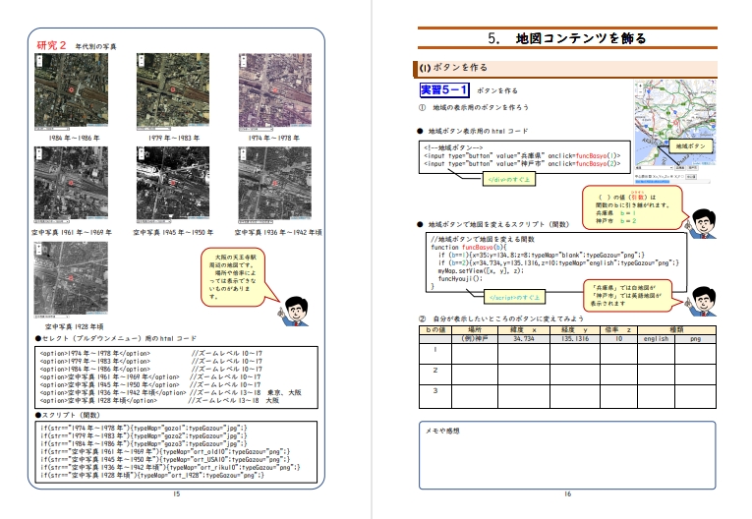Click the script line containing ort_1928

[152, 476]
